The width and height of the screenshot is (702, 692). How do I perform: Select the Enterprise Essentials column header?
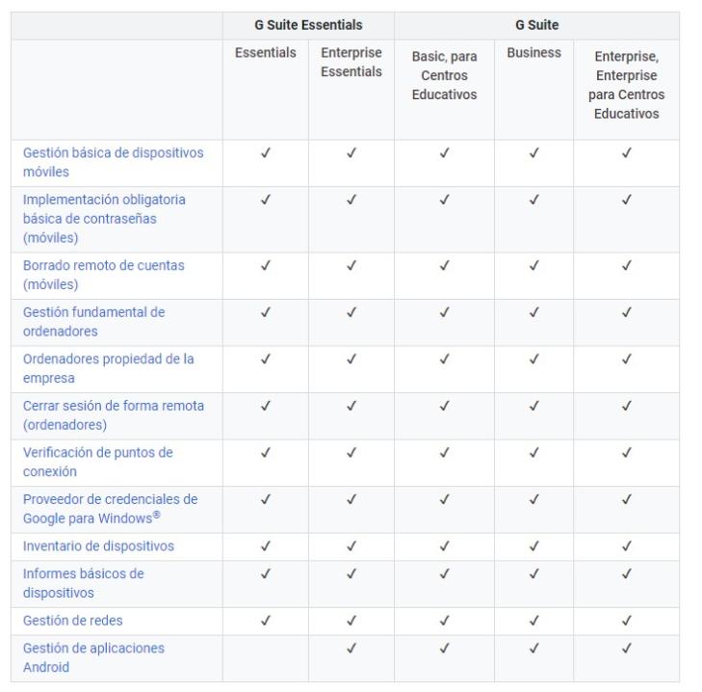[x=351, y=63]
